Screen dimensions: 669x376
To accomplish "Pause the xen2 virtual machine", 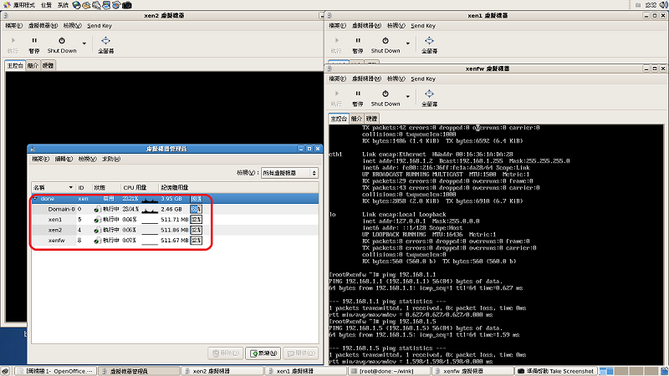I will click(x=34, y=45).
